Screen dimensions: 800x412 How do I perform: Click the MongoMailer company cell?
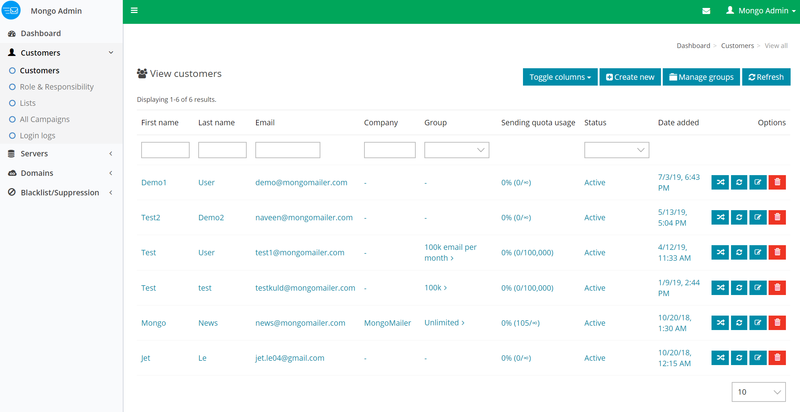[x=388, y=323]
